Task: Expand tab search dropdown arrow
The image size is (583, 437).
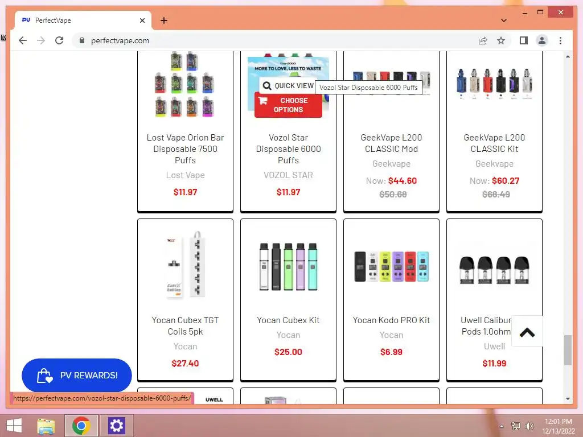Action: tap(503, 20)
